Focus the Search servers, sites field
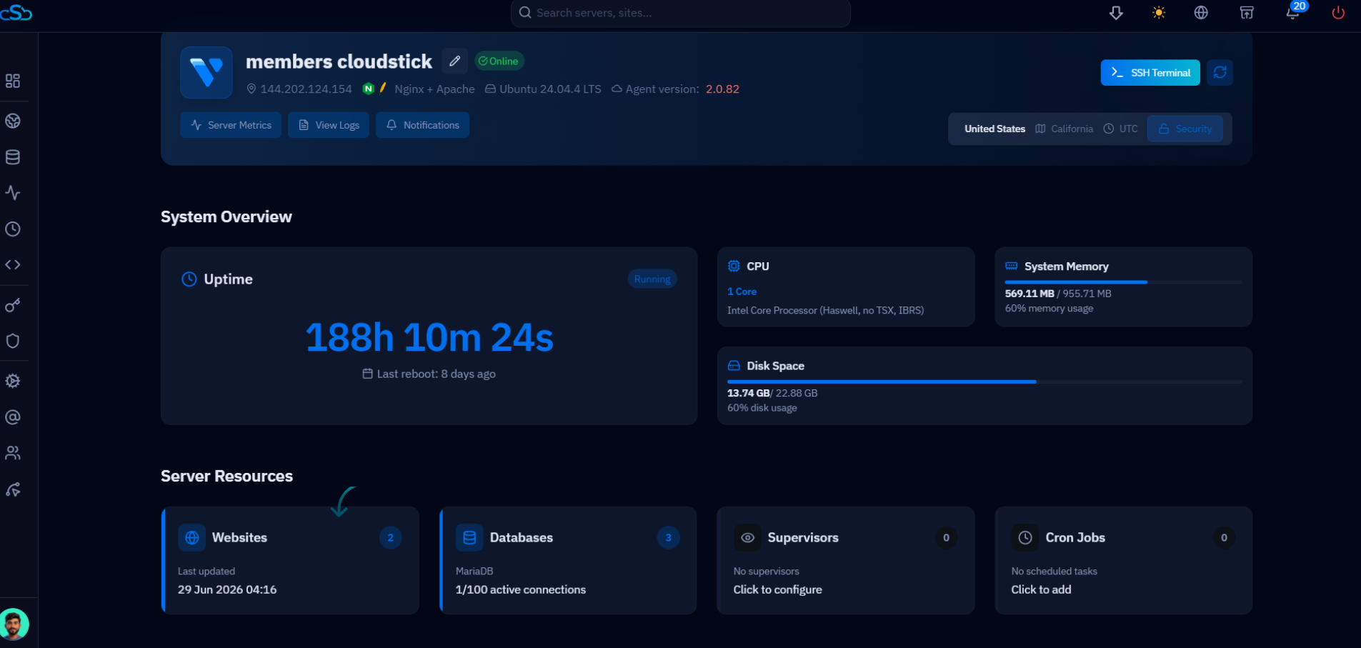 coord(681,13)
